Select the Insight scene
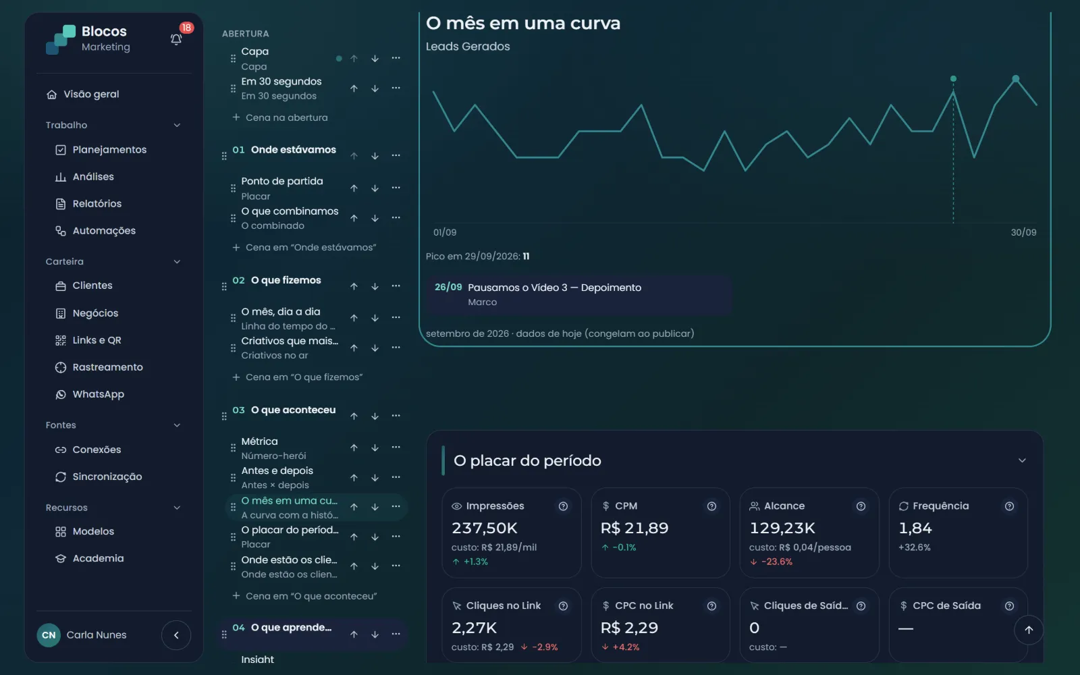The width and height of the screenshot is (1080, 675). (258, 659)
